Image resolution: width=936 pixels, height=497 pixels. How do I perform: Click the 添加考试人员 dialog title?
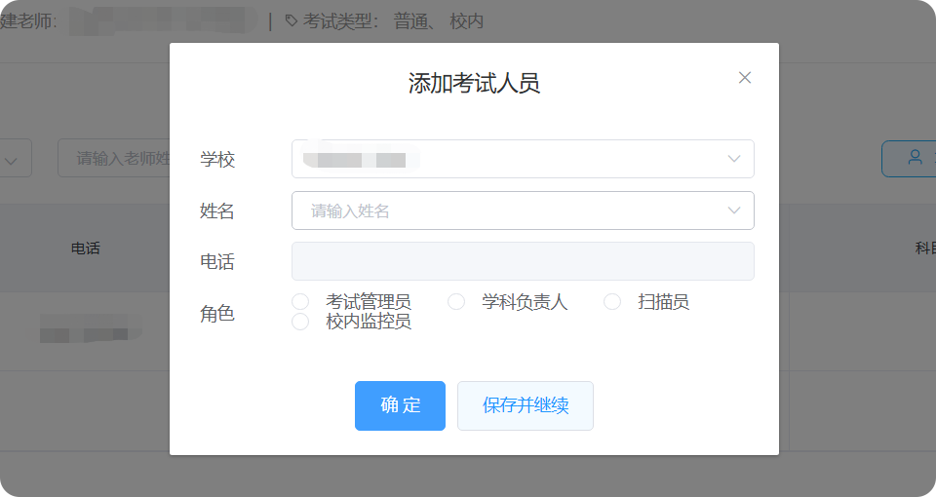pyautogui.click(x=474, y=84)
